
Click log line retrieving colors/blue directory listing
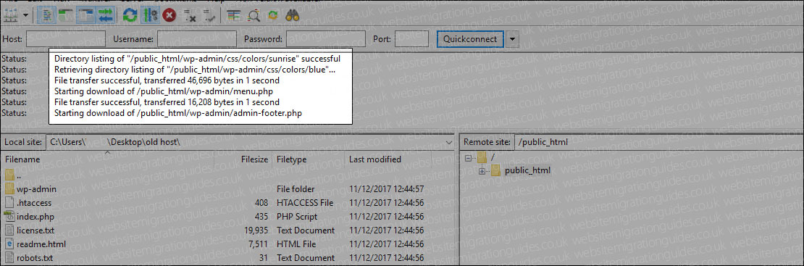click(x=195, y=70)
